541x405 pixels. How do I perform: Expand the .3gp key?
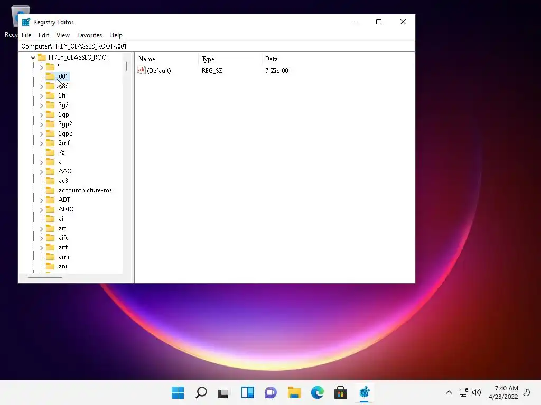tap(41, 114)
